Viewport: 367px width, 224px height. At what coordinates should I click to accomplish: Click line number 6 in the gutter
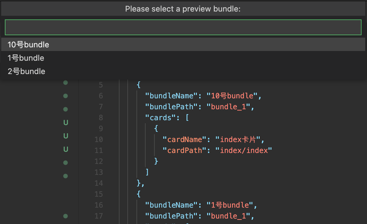pyautogui.click(x=101, y=96)
